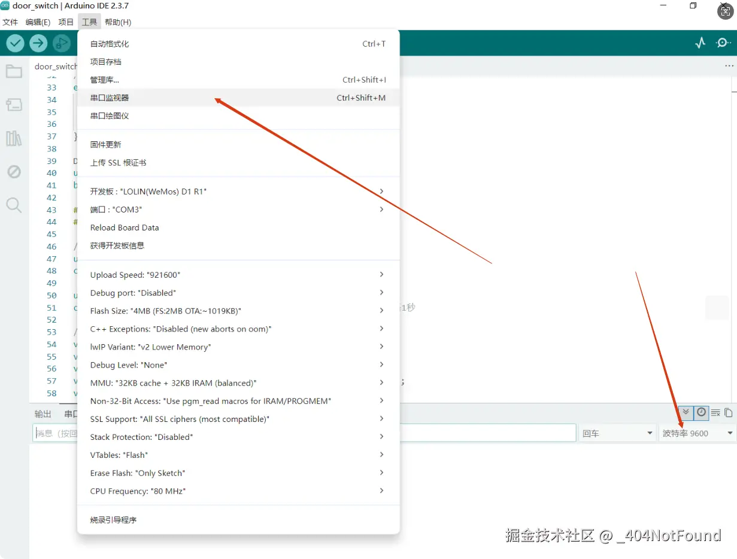Select 管理库... from the menu
This screenshot has height=559, width=737.
238,80
